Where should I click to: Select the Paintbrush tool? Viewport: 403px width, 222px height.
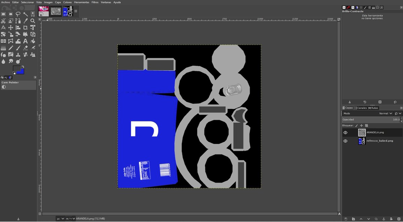coord(18,48)
